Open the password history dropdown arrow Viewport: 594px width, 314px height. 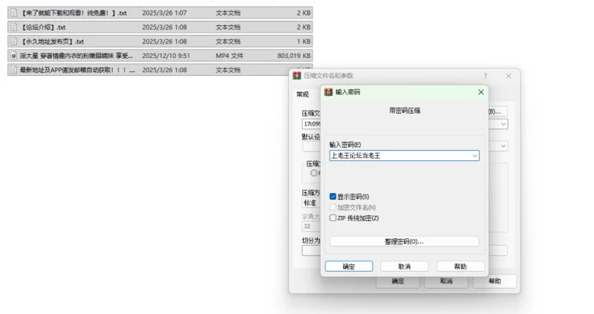(x=474, y=156)
